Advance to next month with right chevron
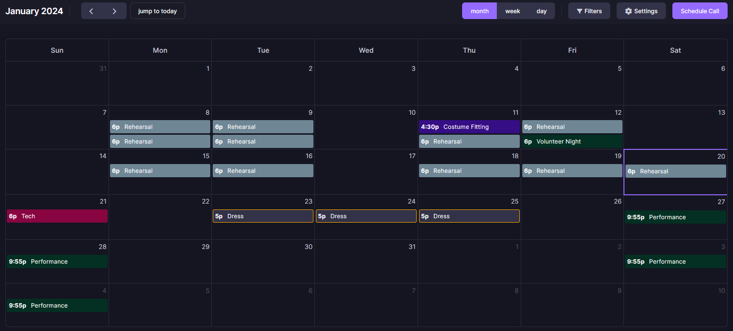 click(x=114, y=11)
